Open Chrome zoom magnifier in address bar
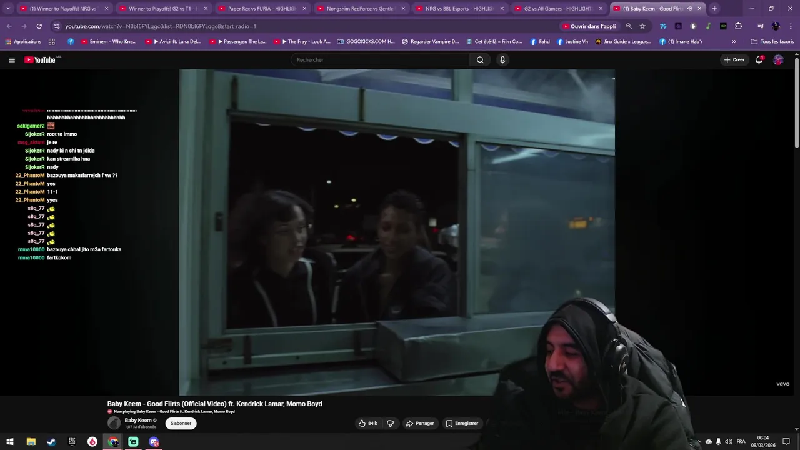The width and height of the screenshot is (800, 450). pyautogui.click(x=629, y=26)
